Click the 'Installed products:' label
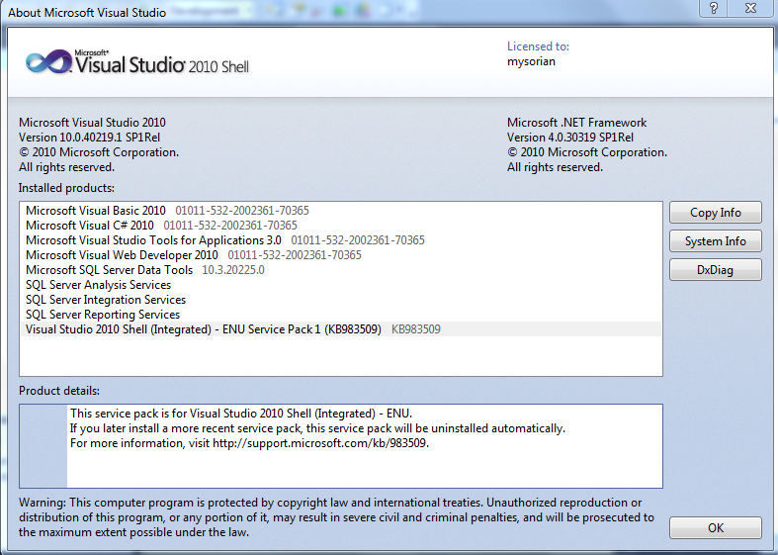This screenshot has width=778, height=555. pyautogui.click(x=66, y=188)
